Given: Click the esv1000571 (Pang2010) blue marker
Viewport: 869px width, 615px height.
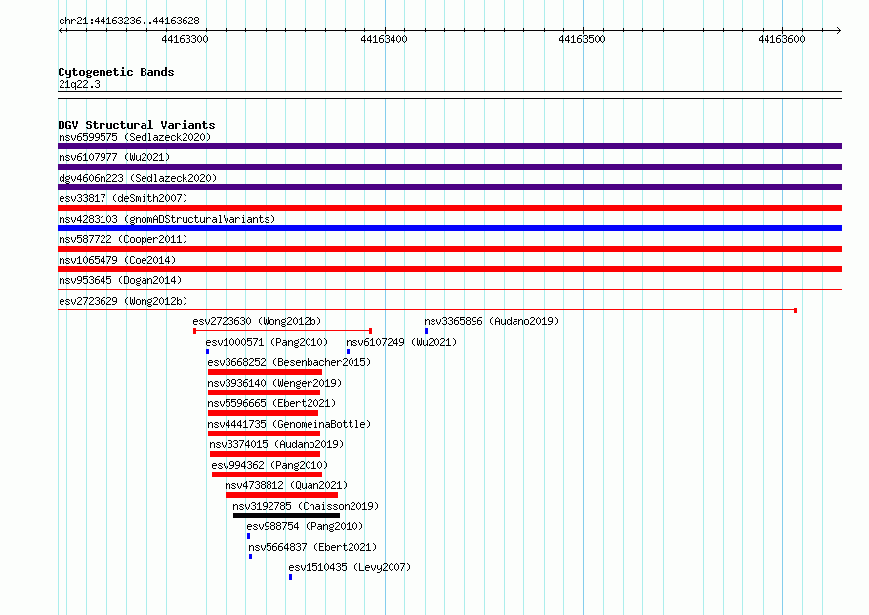Looking at the screenshot, I should tap(207, 351).
